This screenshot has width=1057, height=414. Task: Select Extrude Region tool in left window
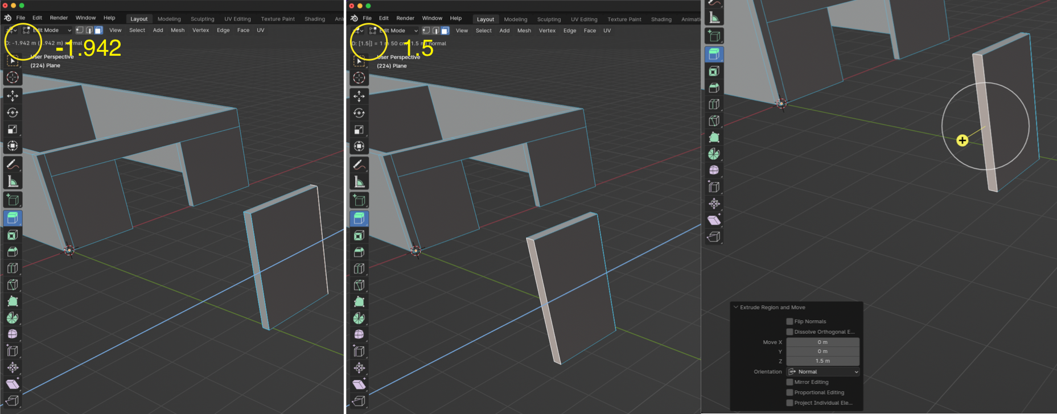13,218
